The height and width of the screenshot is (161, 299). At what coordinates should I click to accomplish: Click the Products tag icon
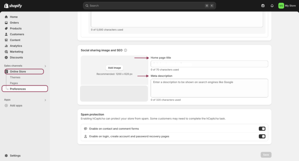click(6, 28)
